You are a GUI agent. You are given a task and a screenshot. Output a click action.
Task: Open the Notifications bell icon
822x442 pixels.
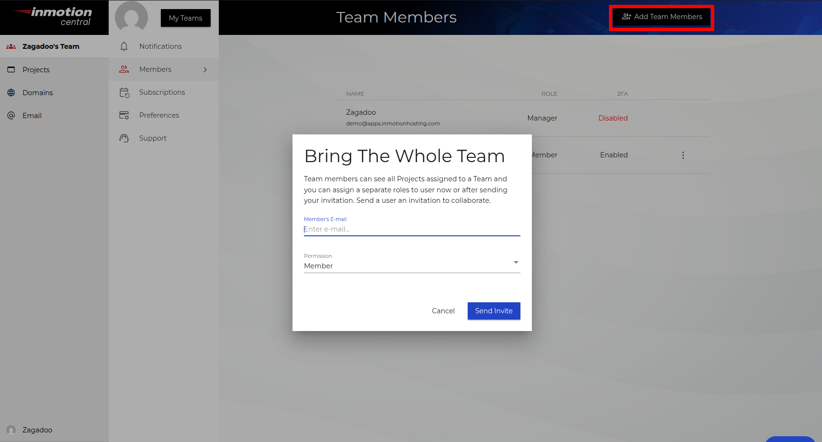pyautogui.click(x=124, y=46)
